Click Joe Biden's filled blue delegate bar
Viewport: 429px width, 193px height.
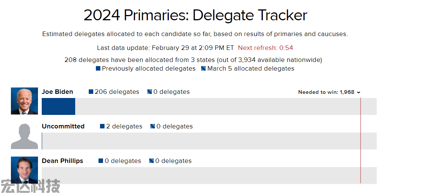click(x=58, y=106)
